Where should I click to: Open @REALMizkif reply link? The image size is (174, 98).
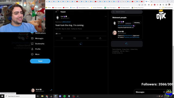pyautogui.click(x=66, y=22)
